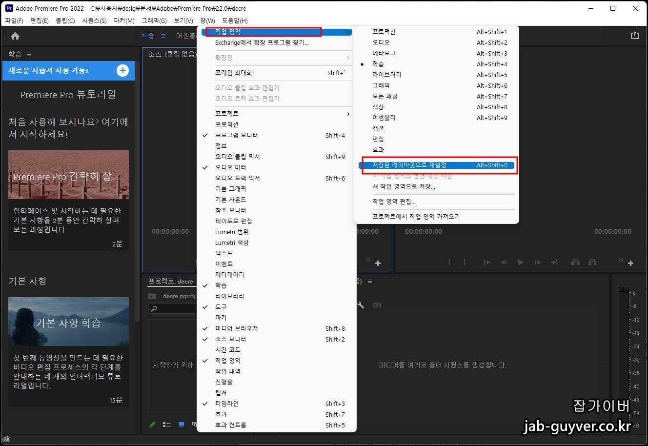Click the Premiere Pro logo in the title bar

pos(9,8)
